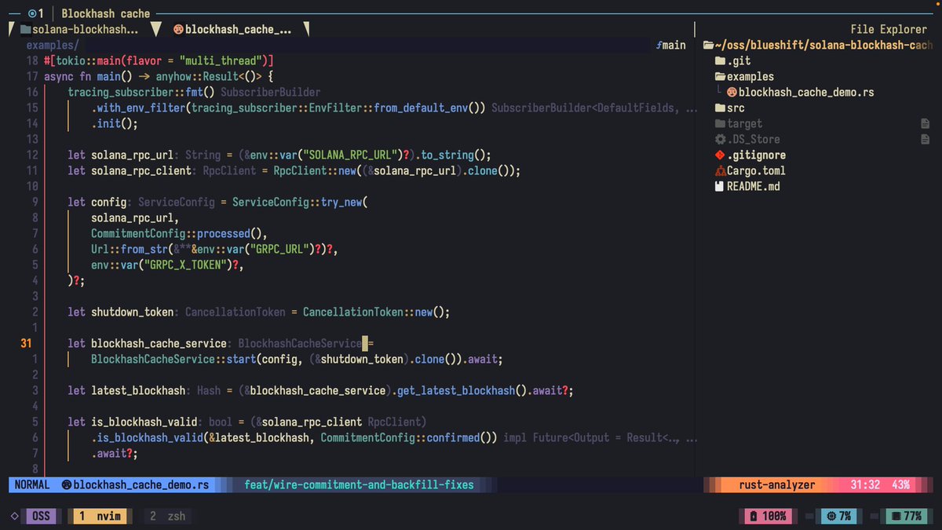Click the git branch icon beside main

[x=659, y=45]
